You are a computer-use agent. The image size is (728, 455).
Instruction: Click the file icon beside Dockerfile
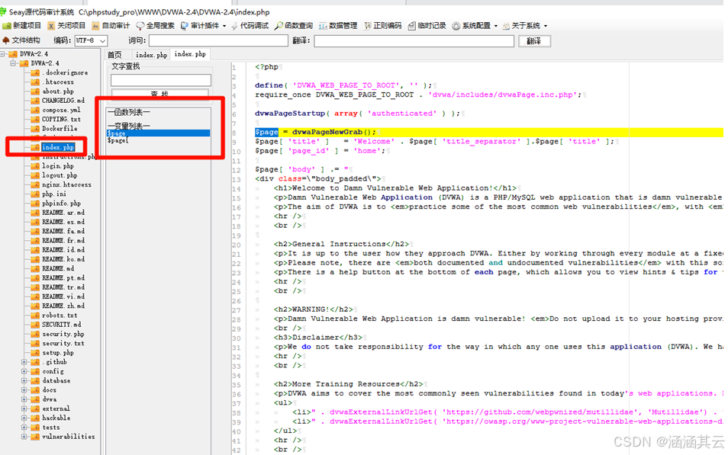point(35,129)
